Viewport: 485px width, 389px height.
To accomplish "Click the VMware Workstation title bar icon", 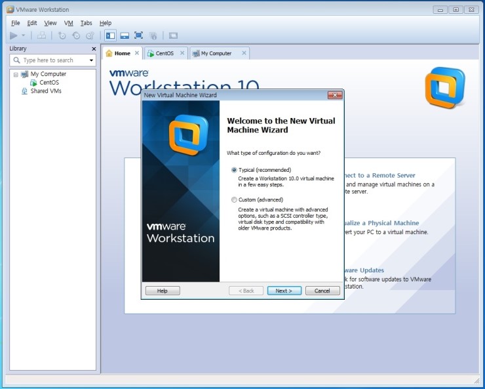I will (10, 10).
